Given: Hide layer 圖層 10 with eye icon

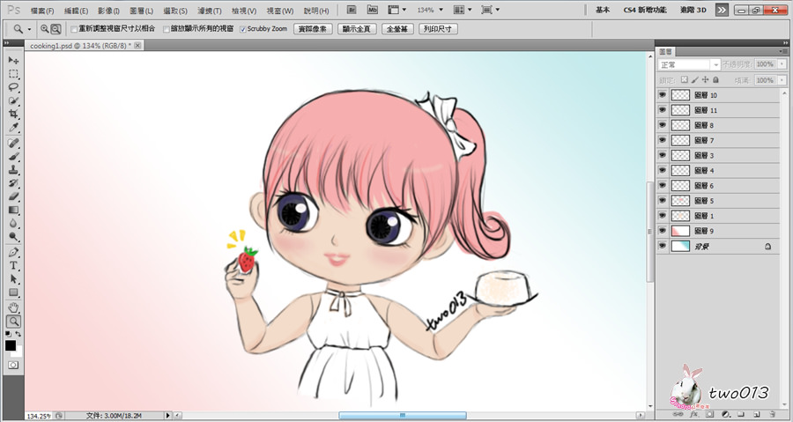Looking at the screenshot, I should (663, 95).
